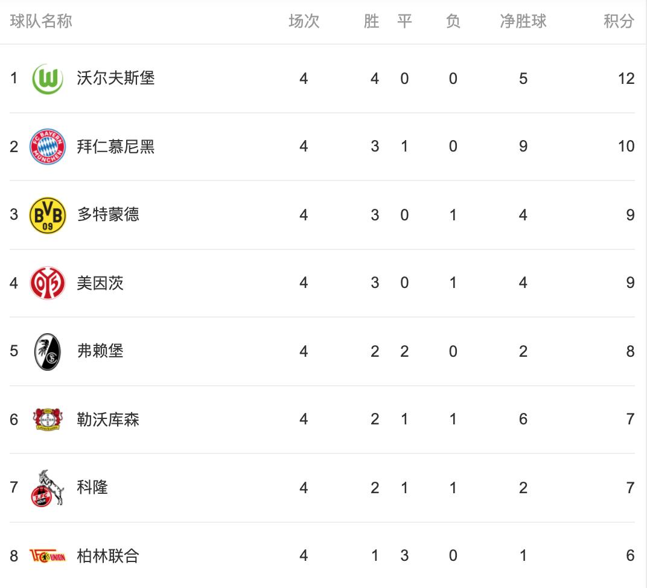Open the Freiburg club crest

point(48,351)
